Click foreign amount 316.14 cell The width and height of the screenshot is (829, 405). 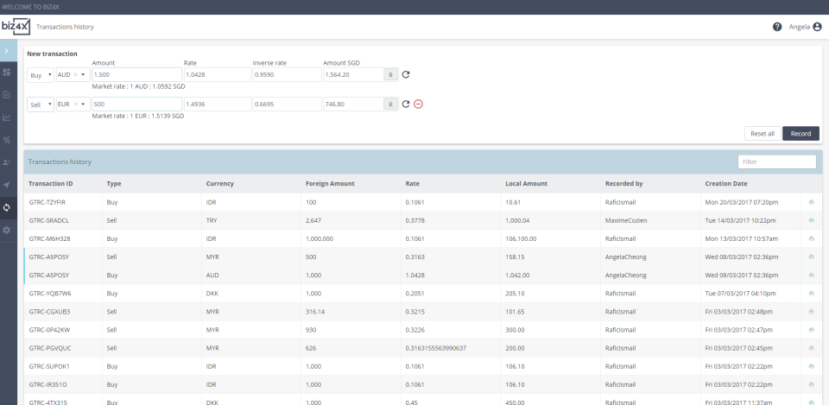point(351,312)
